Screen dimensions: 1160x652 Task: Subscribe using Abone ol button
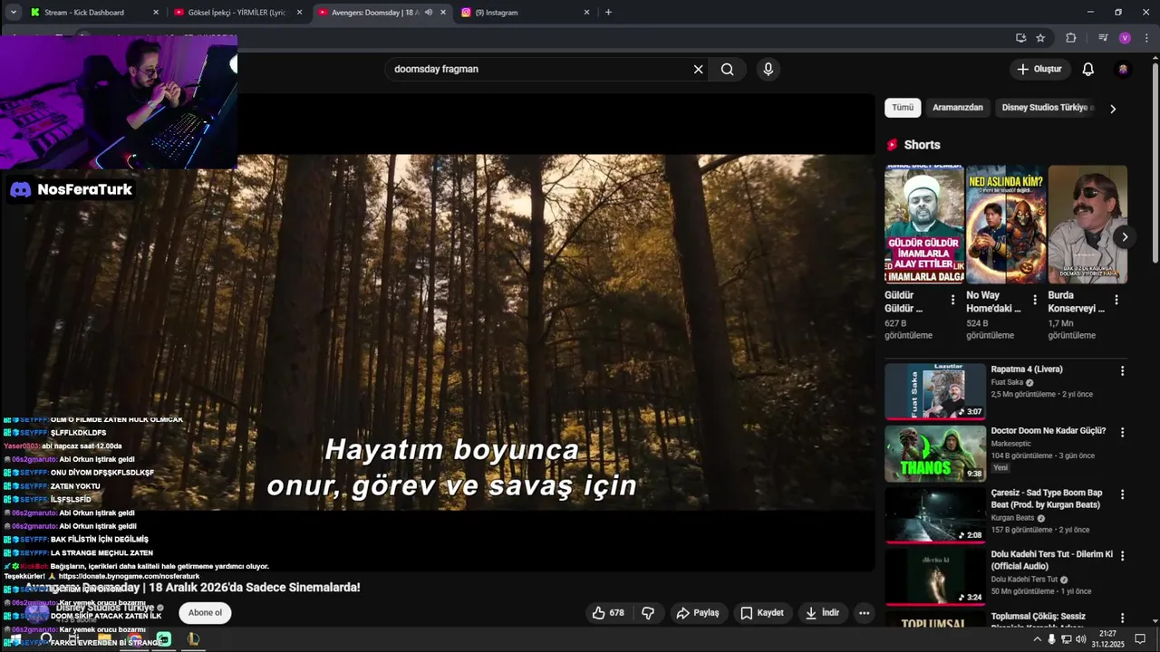click(x=205, y=613)
